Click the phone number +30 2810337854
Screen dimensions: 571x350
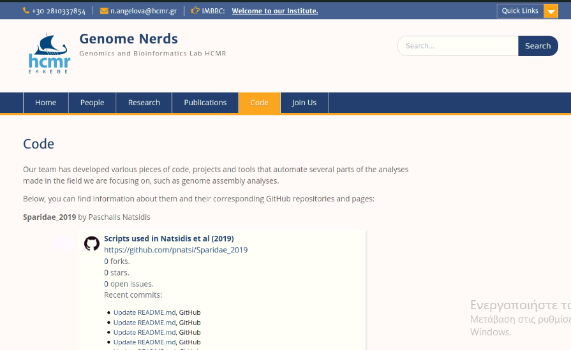click(59, 11)
